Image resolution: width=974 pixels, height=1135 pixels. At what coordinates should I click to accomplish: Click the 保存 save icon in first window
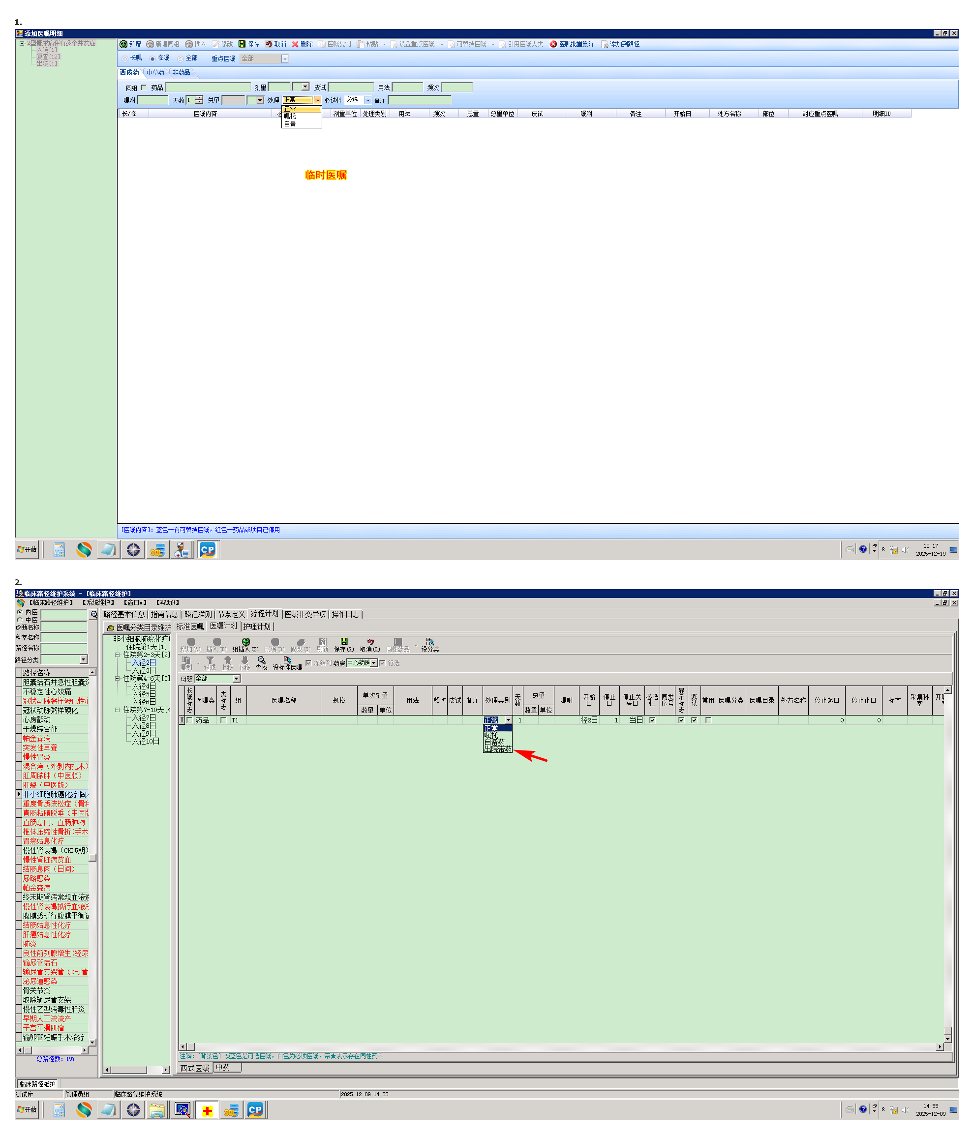point(242,44)
